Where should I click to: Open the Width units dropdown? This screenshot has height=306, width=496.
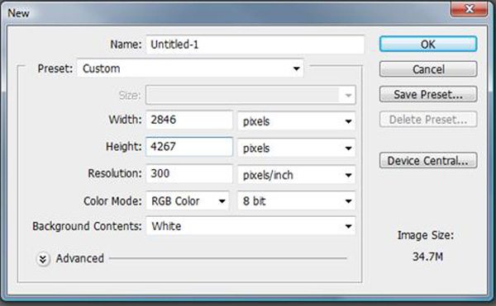[x=297, y=121]
